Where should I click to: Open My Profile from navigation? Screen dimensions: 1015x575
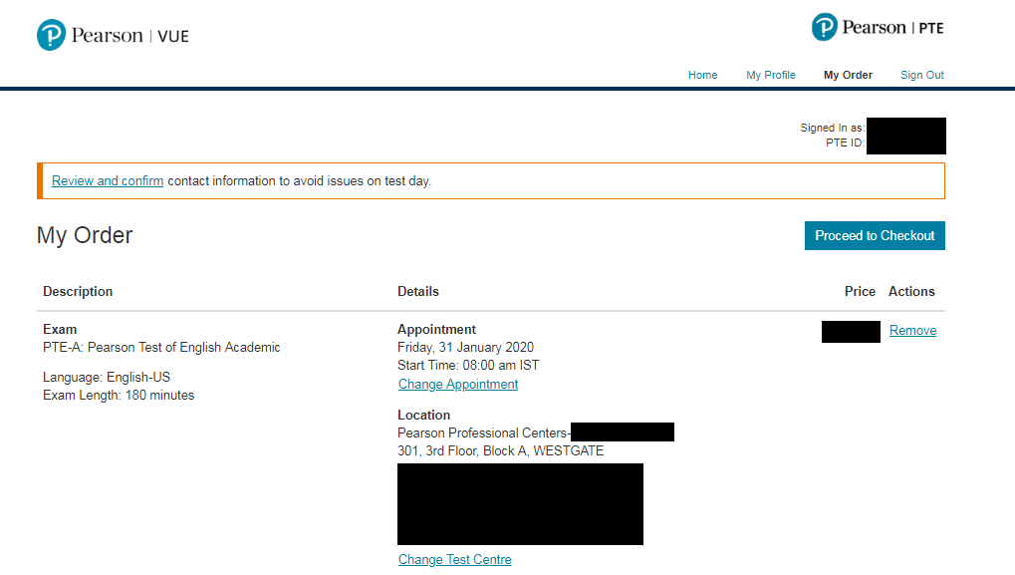pyautogui.click(x=770, y=75)
